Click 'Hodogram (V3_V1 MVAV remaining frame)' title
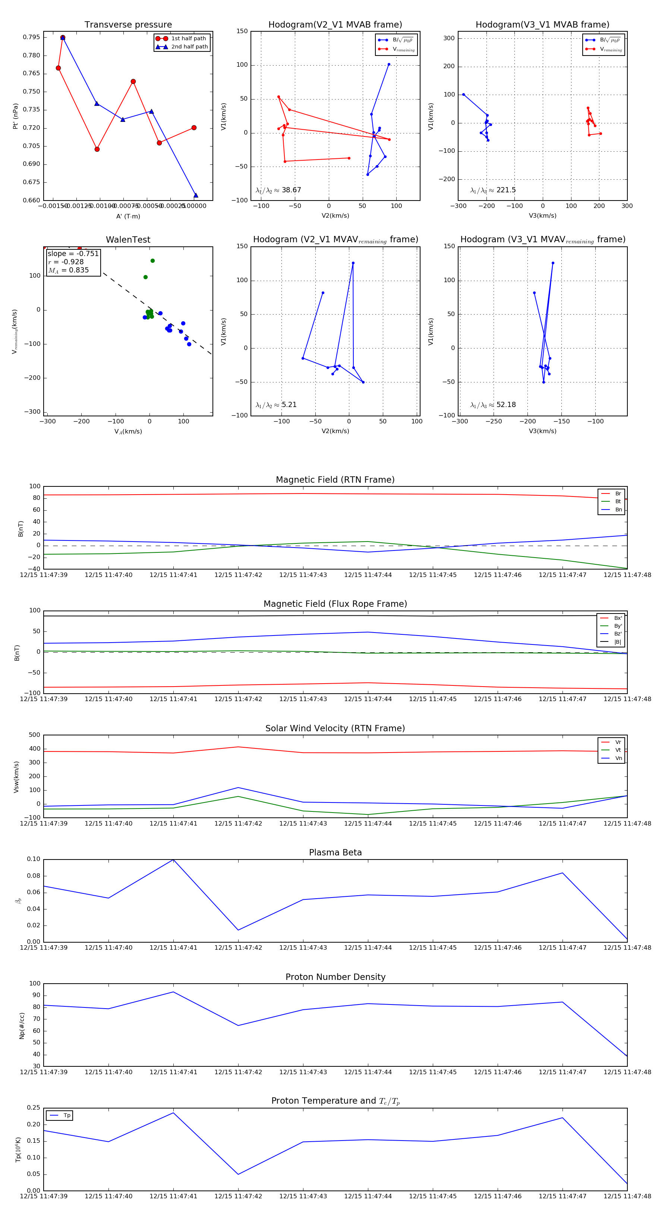Image resolution: width=671 pixels, height=1230 pixels. pyautogui.click(x=542, y=240)
